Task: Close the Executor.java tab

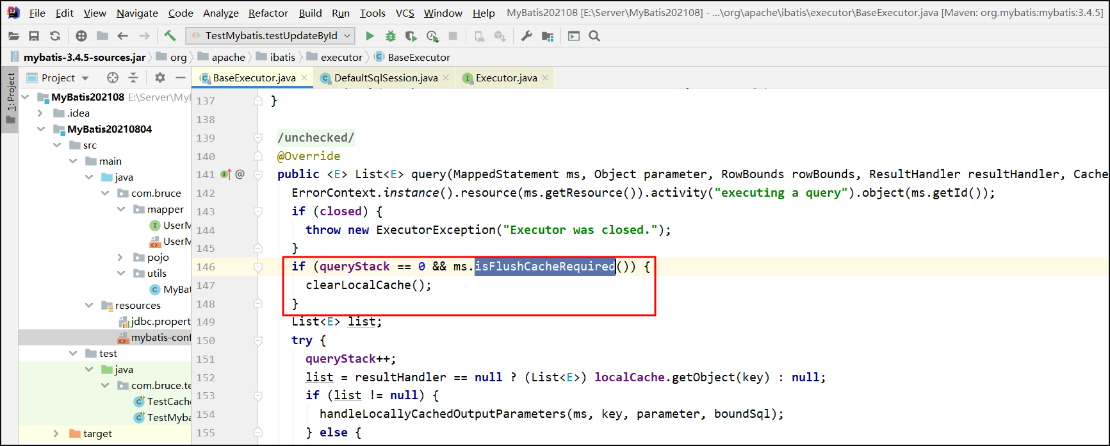Action: click(545, 78)
